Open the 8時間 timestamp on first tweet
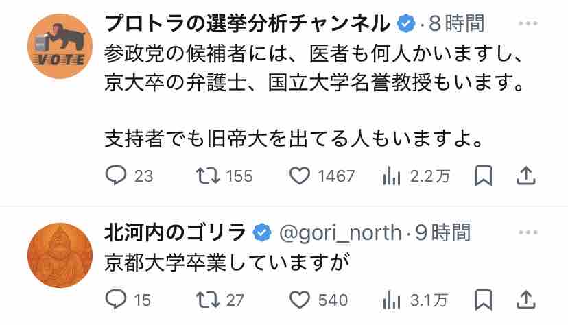 point(457,24)
